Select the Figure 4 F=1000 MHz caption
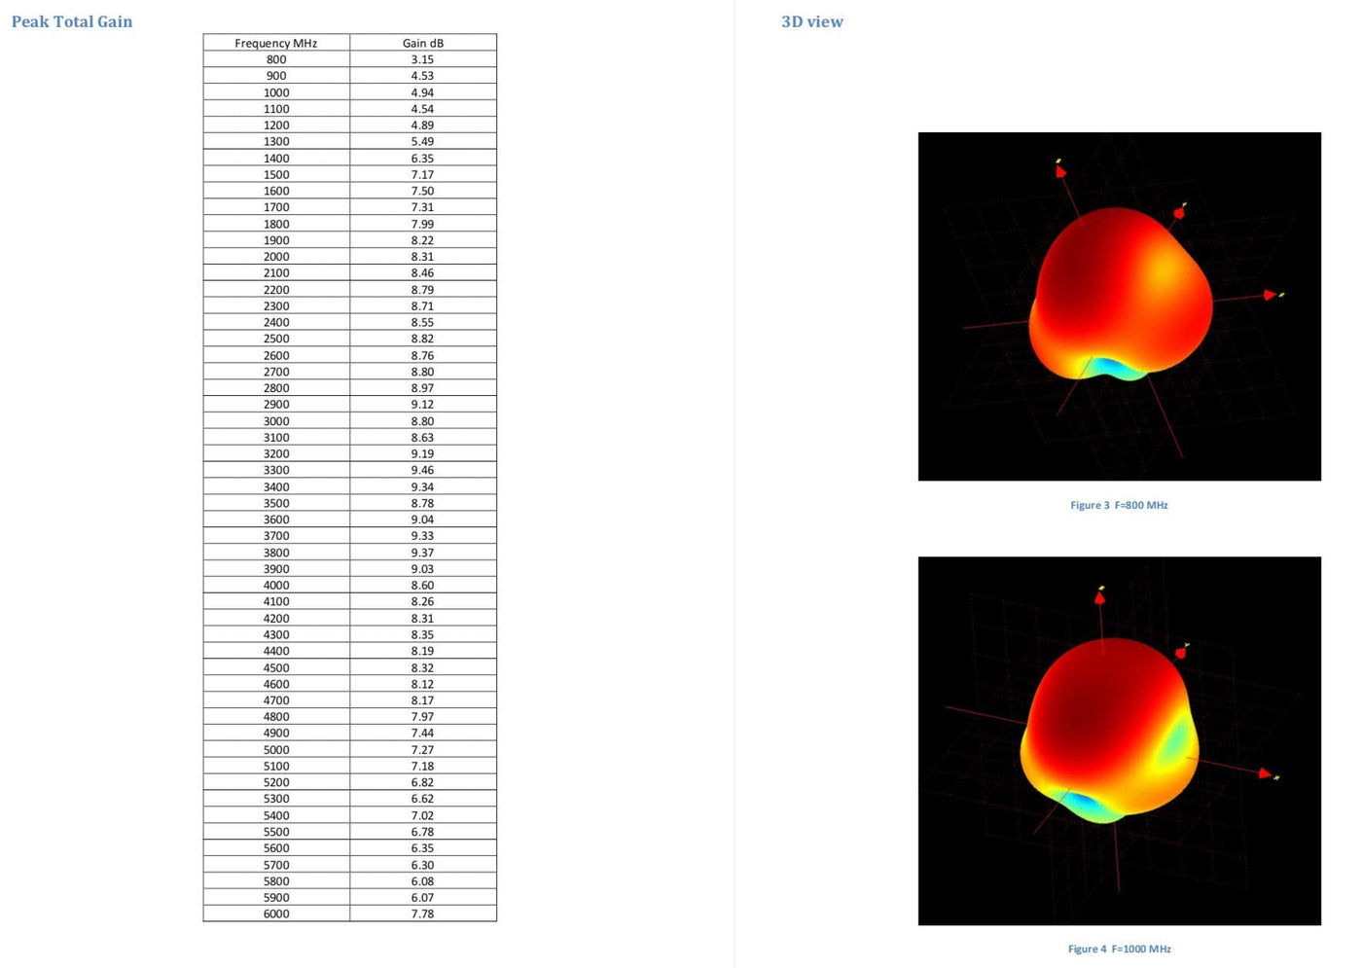This screenshot has height=968, width=1362. click(x=1119, y=949)
